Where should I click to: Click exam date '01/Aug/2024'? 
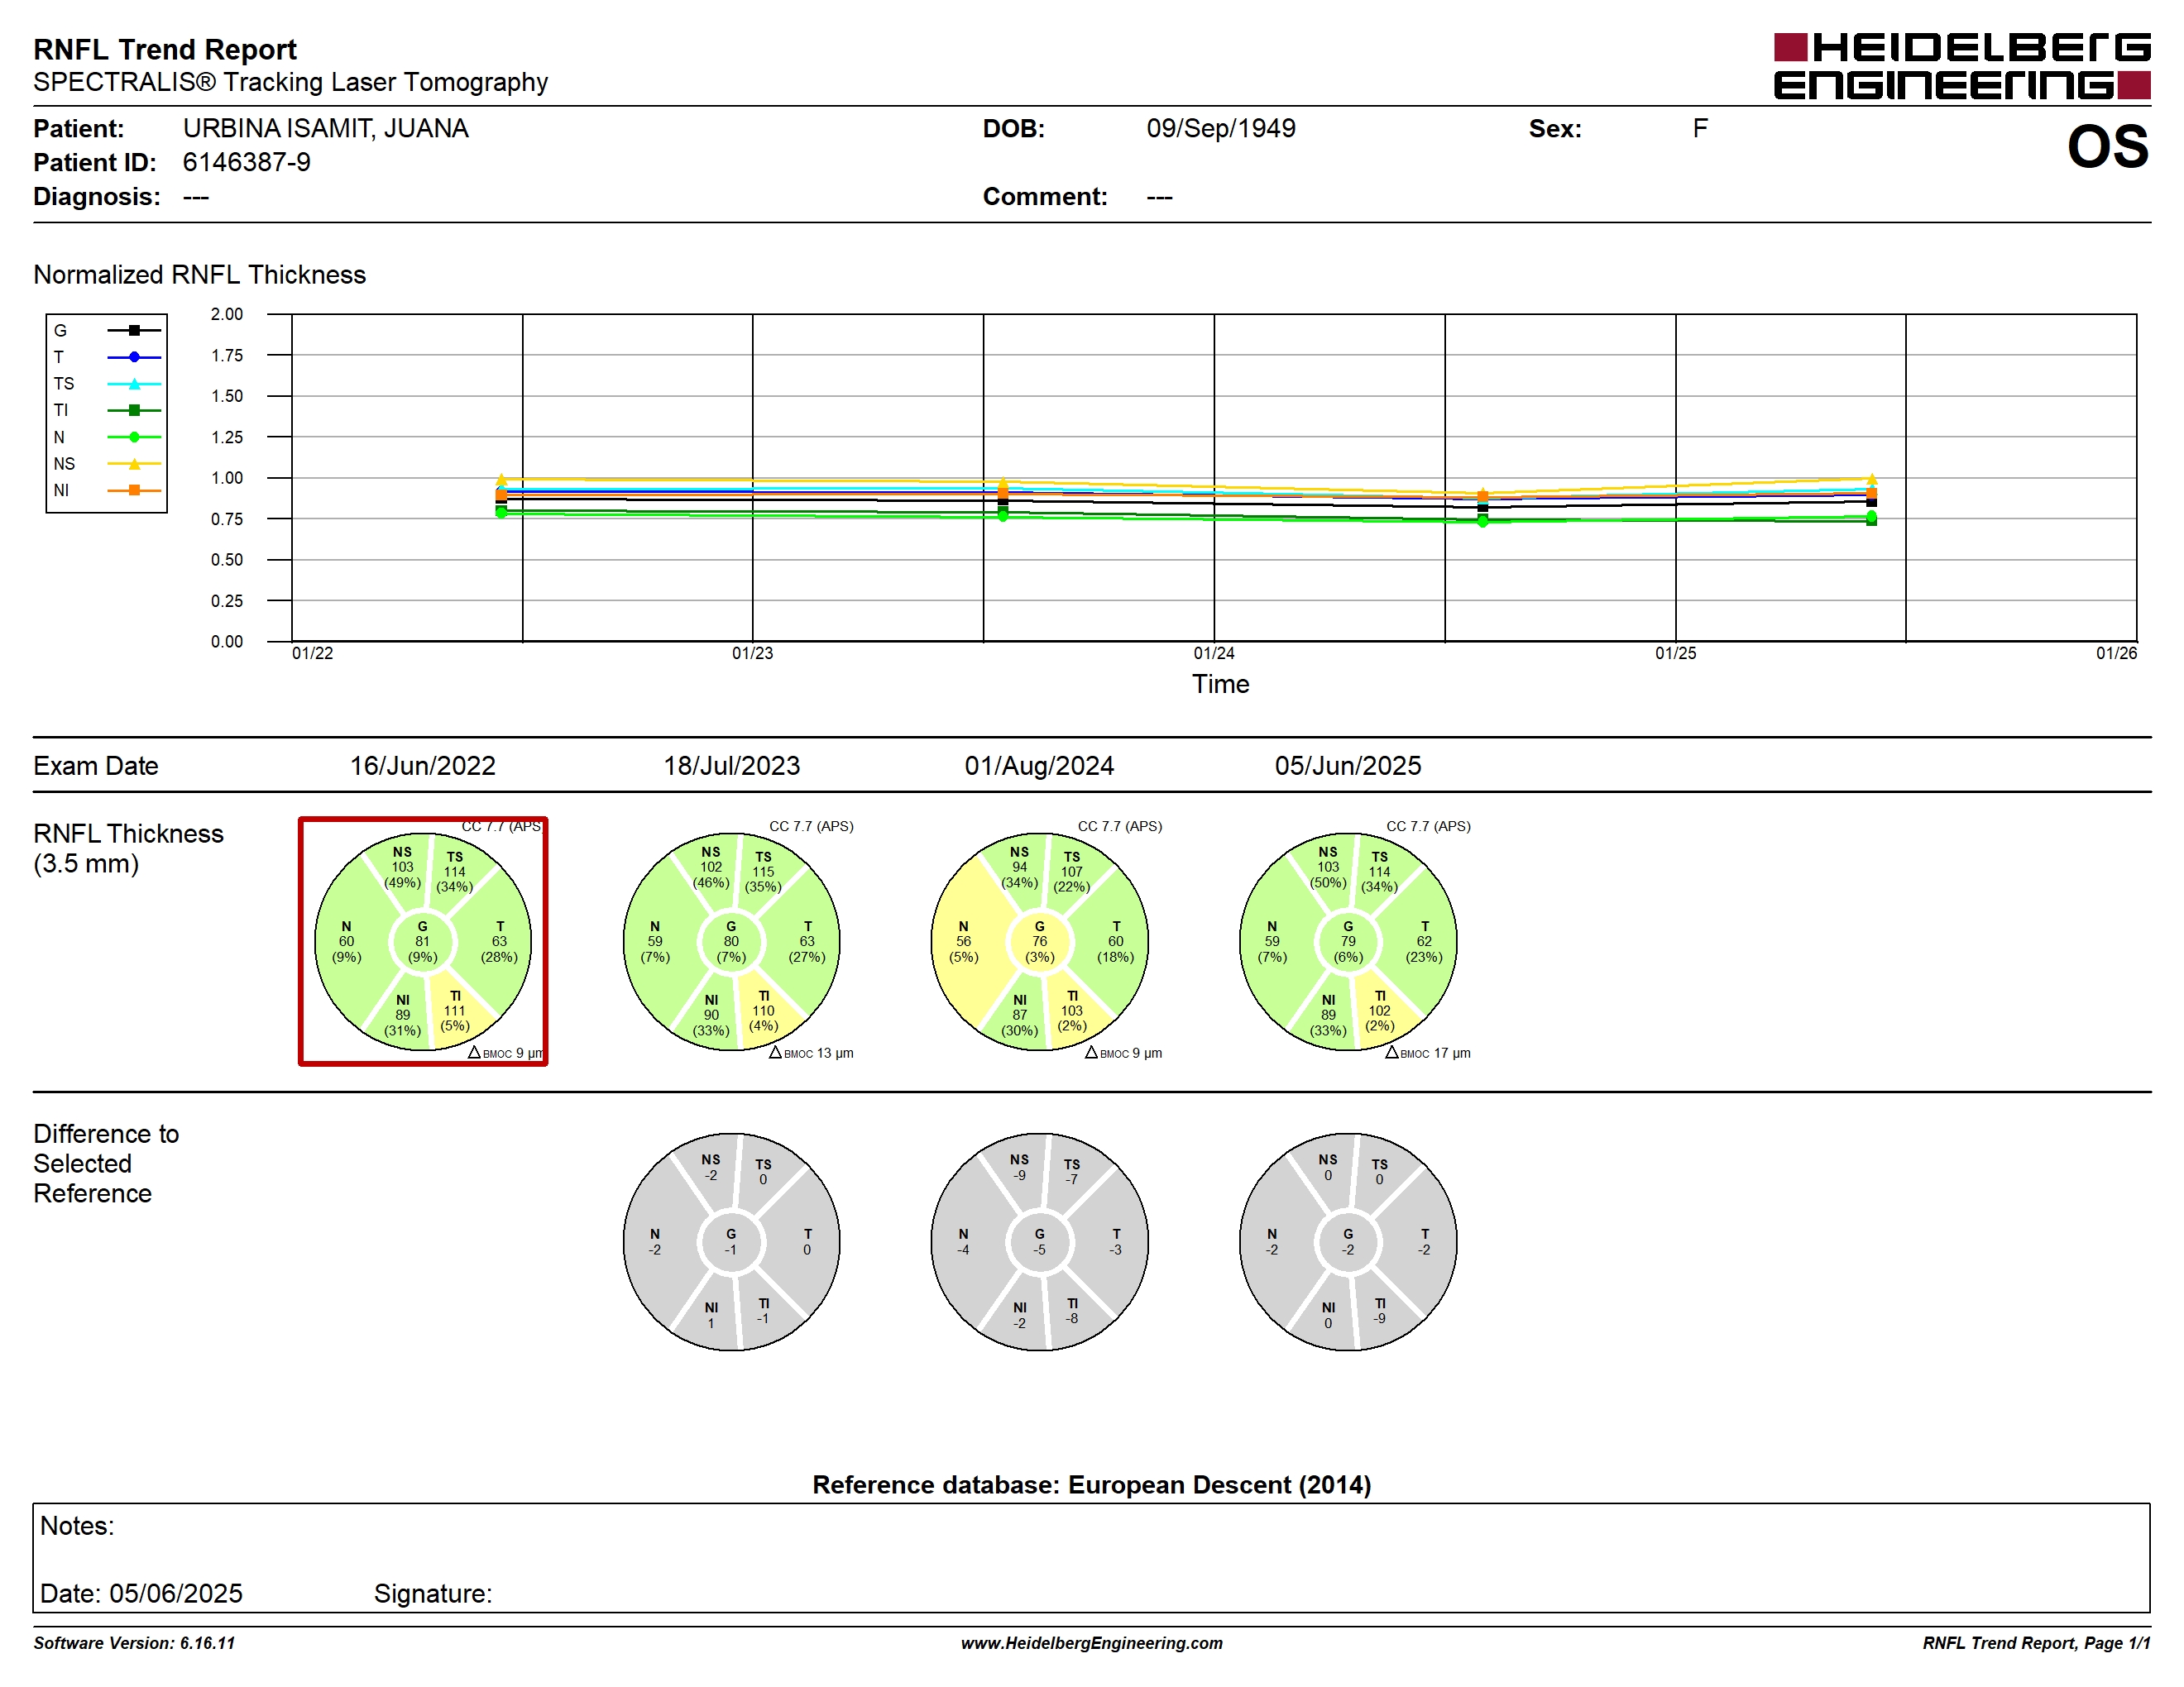[1039, 766]
